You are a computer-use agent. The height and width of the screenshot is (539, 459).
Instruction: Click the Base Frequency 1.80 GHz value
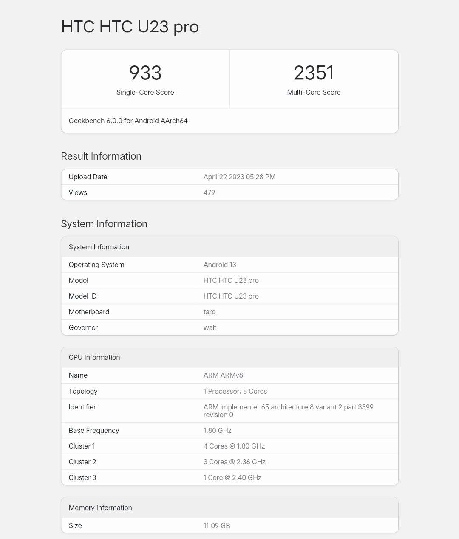tap(217, 430)
